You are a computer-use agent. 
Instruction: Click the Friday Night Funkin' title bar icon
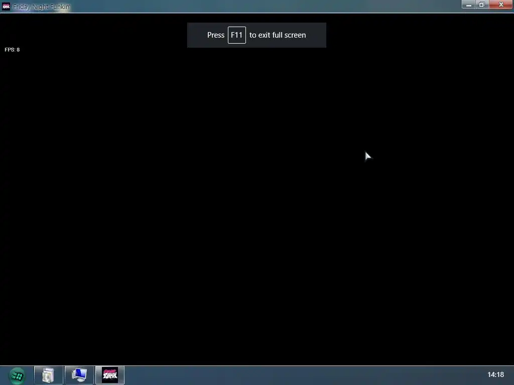[6, 6]
